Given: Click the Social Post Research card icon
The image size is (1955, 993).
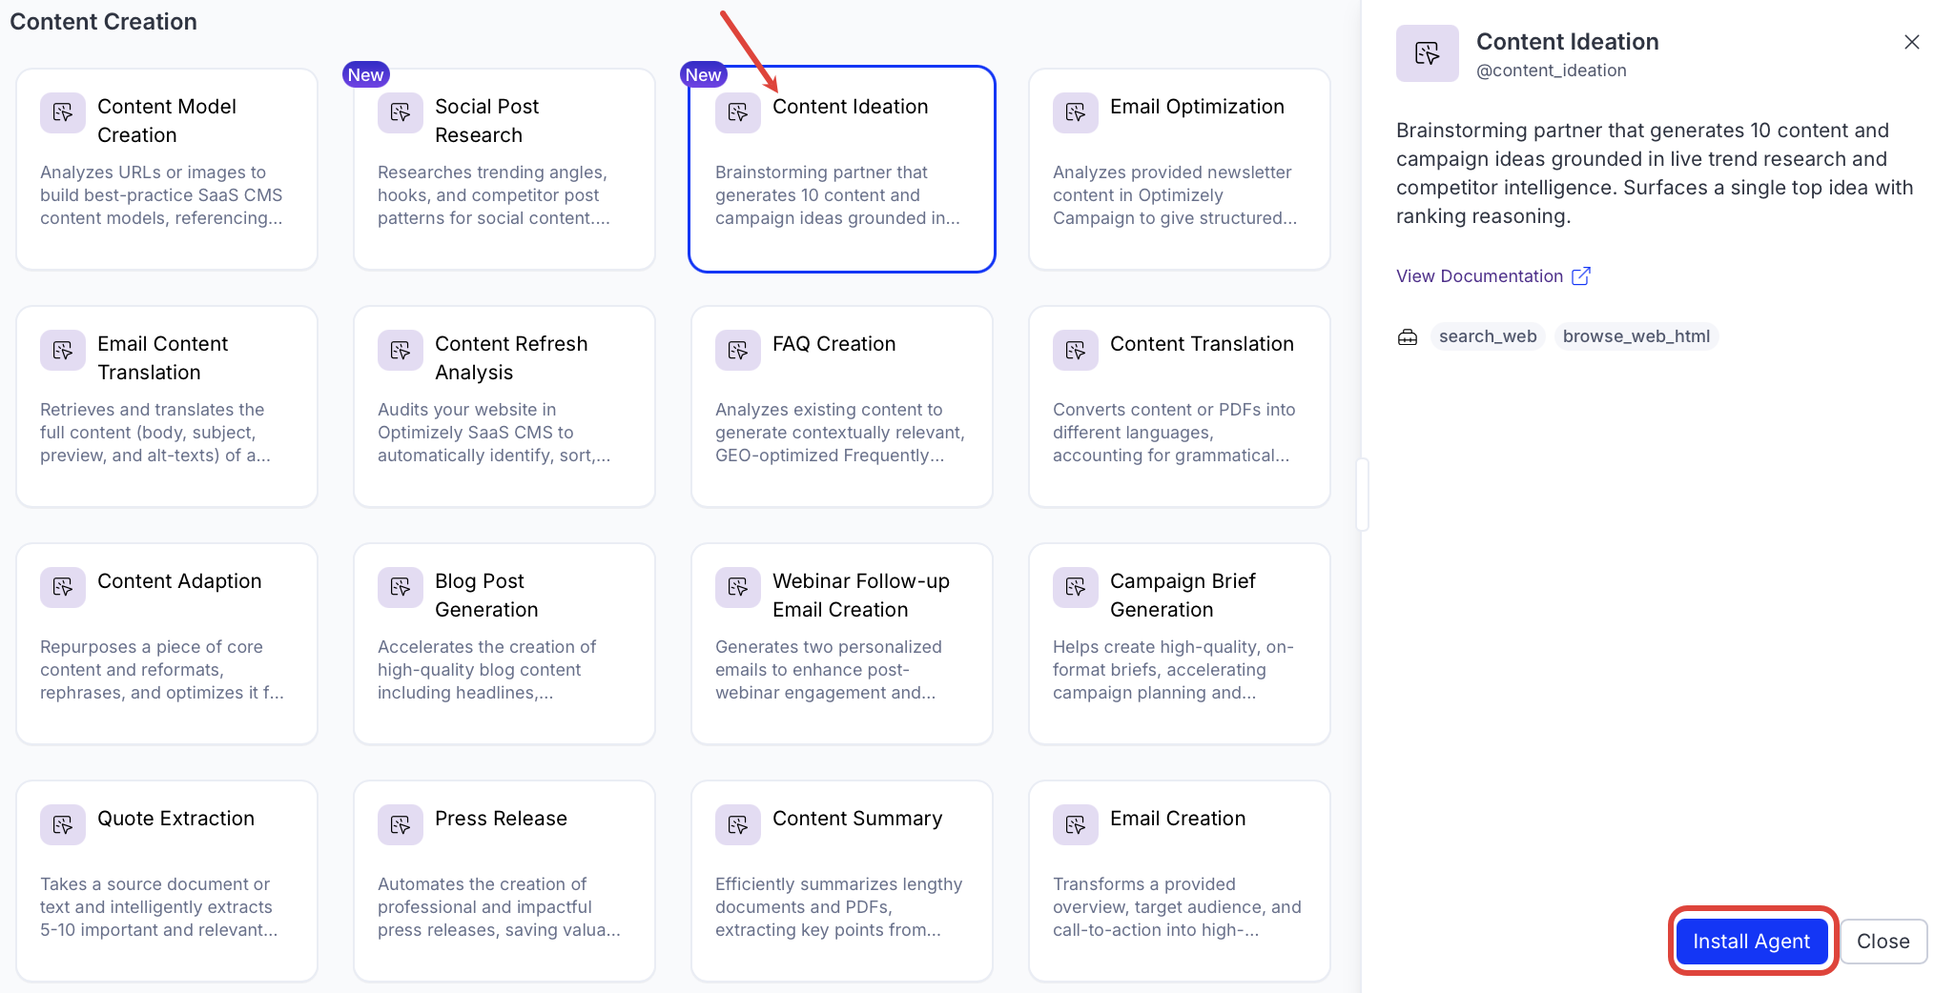Looking at the screenshot, I should click(401, 113).
